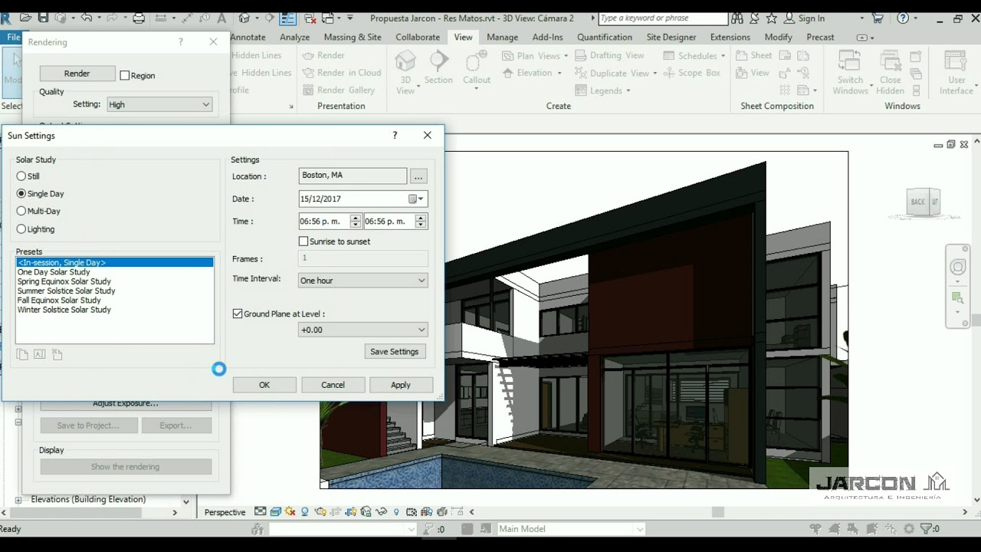Open the Analyze ribbon tab

295,37
